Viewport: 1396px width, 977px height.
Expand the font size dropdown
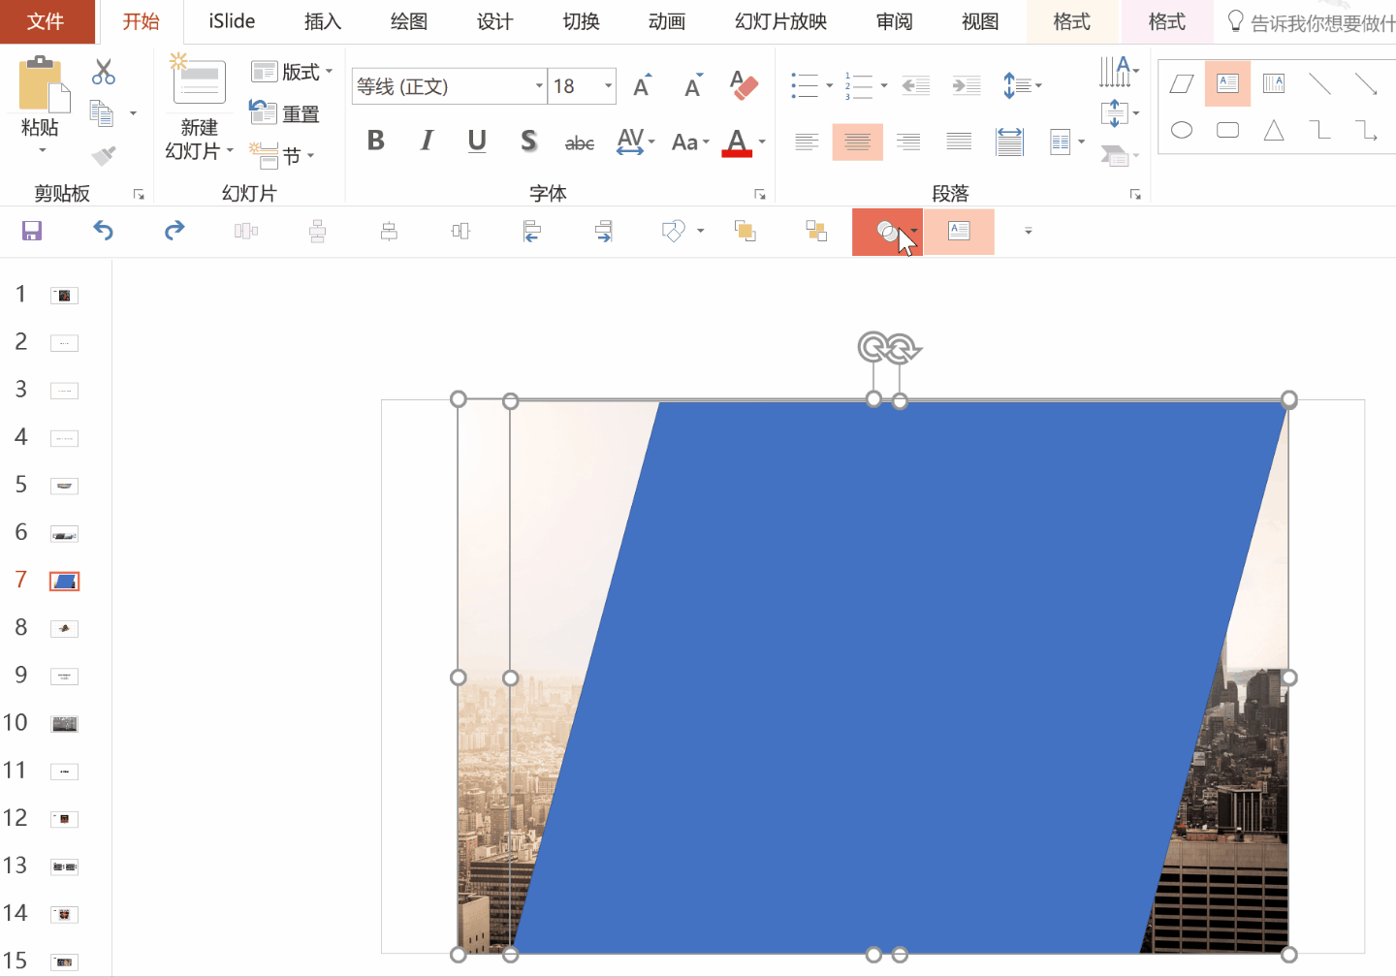coord(608,86)
